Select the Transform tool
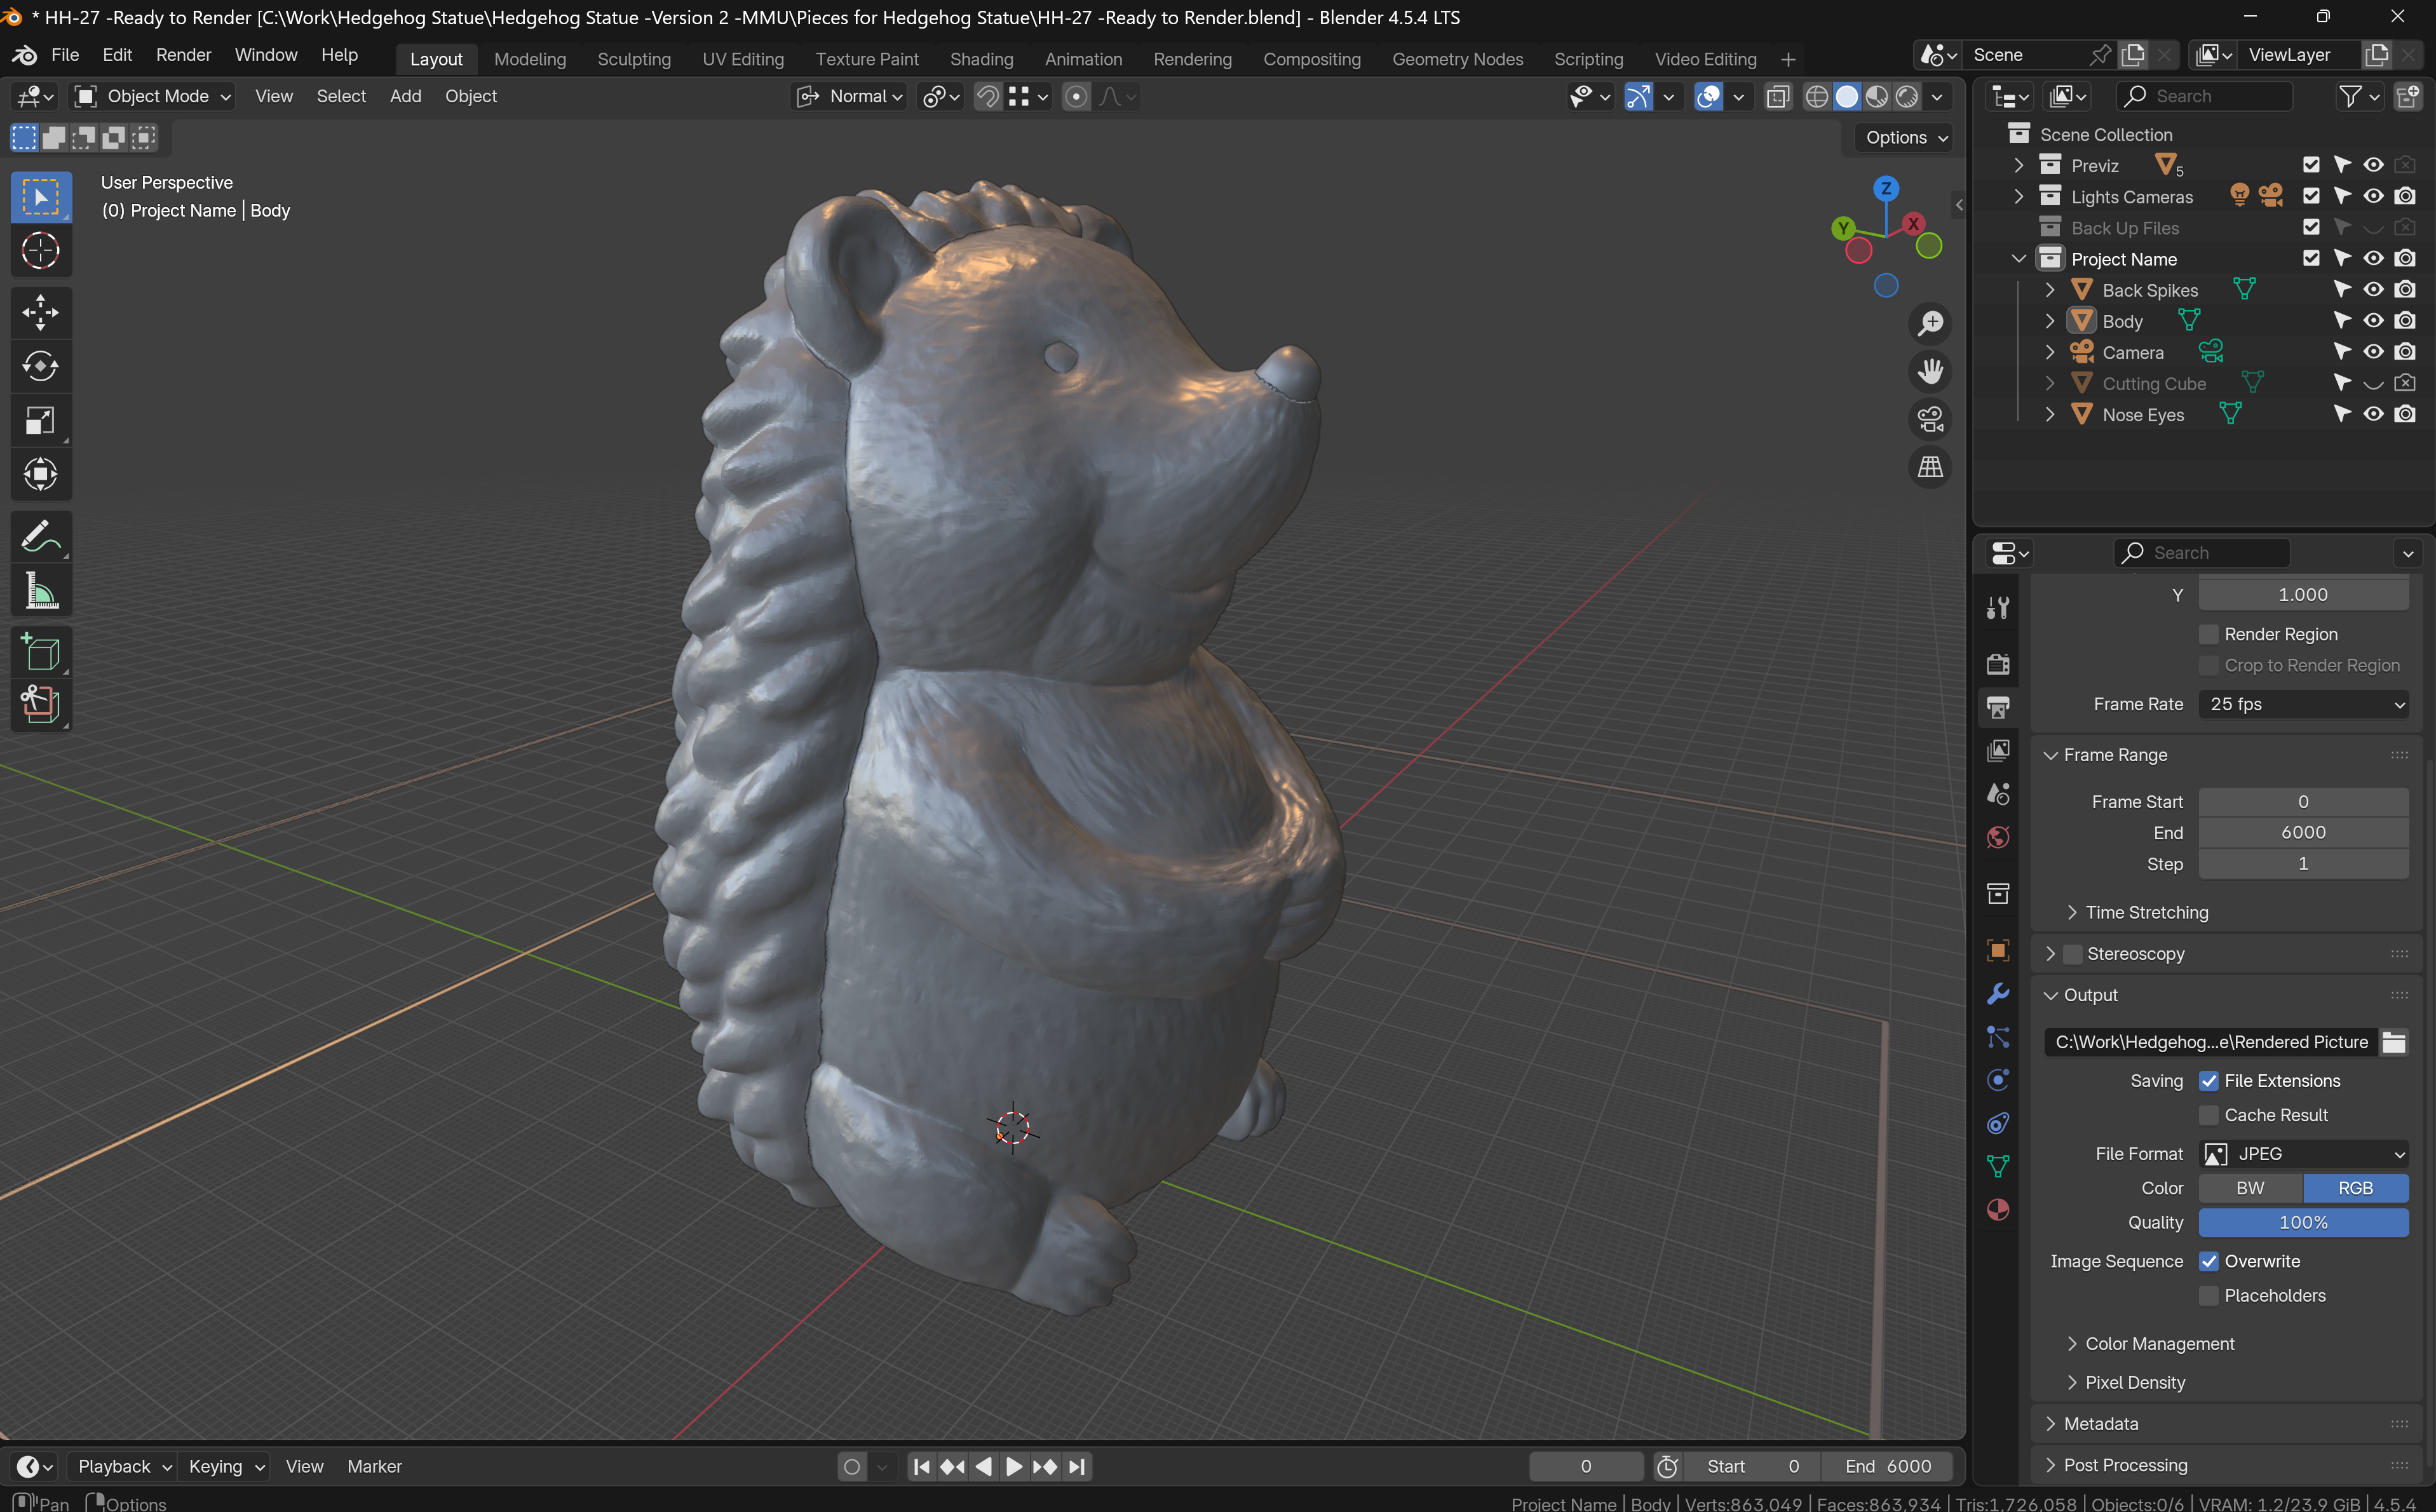This screenshot has height=1512, width=2436. [x=40, y=474]
